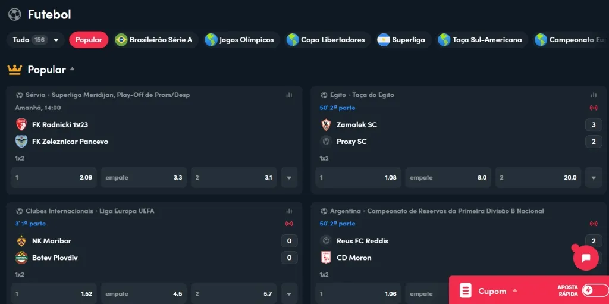This screenshot has width=609, height=304.
Task: Click the CD Moron team crest
Action: 325,258
